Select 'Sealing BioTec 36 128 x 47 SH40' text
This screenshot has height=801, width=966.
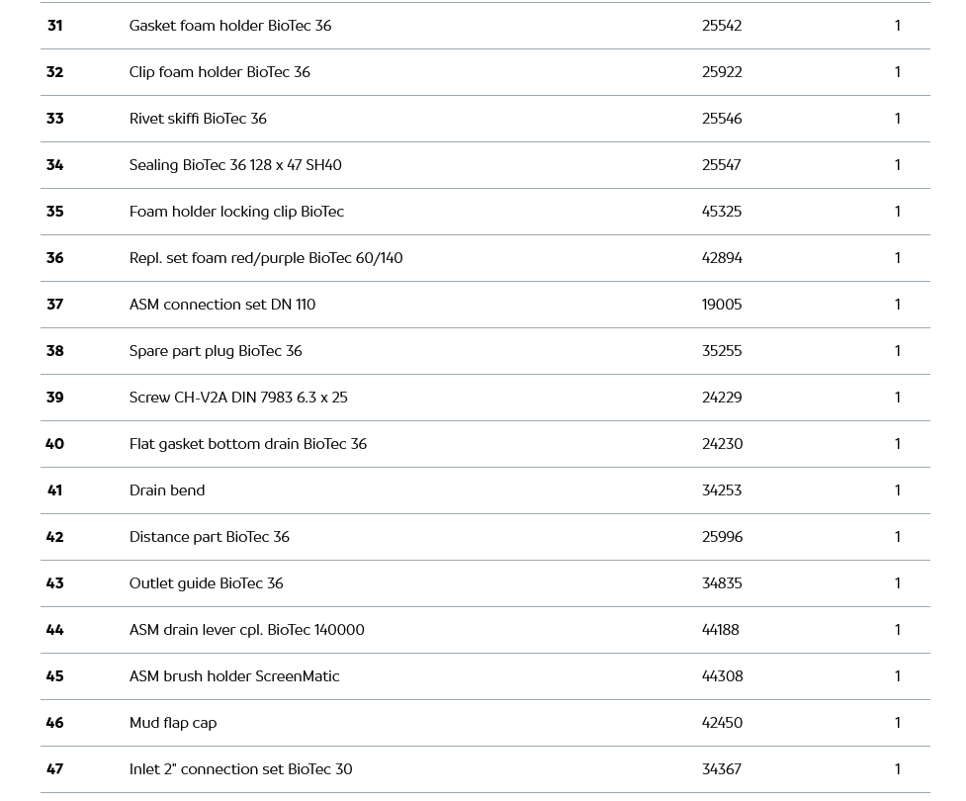[x=235, y=165]
